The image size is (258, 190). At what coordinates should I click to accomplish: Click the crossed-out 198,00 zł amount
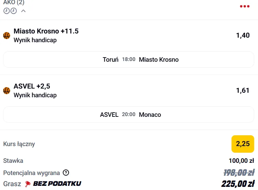click(238, 173)
